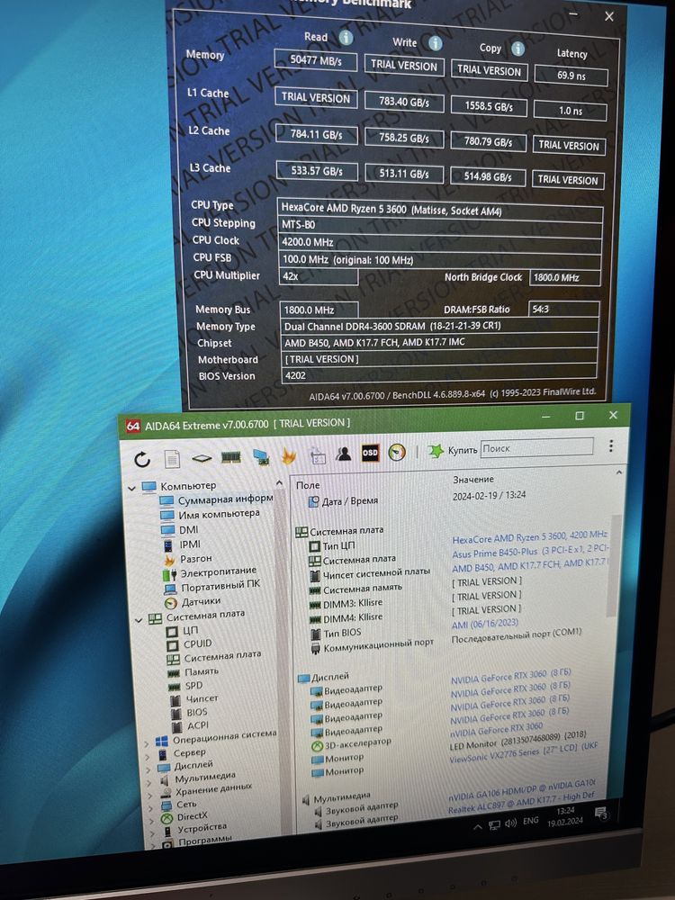Open the notification center icon in taskbar

point(602,812)
